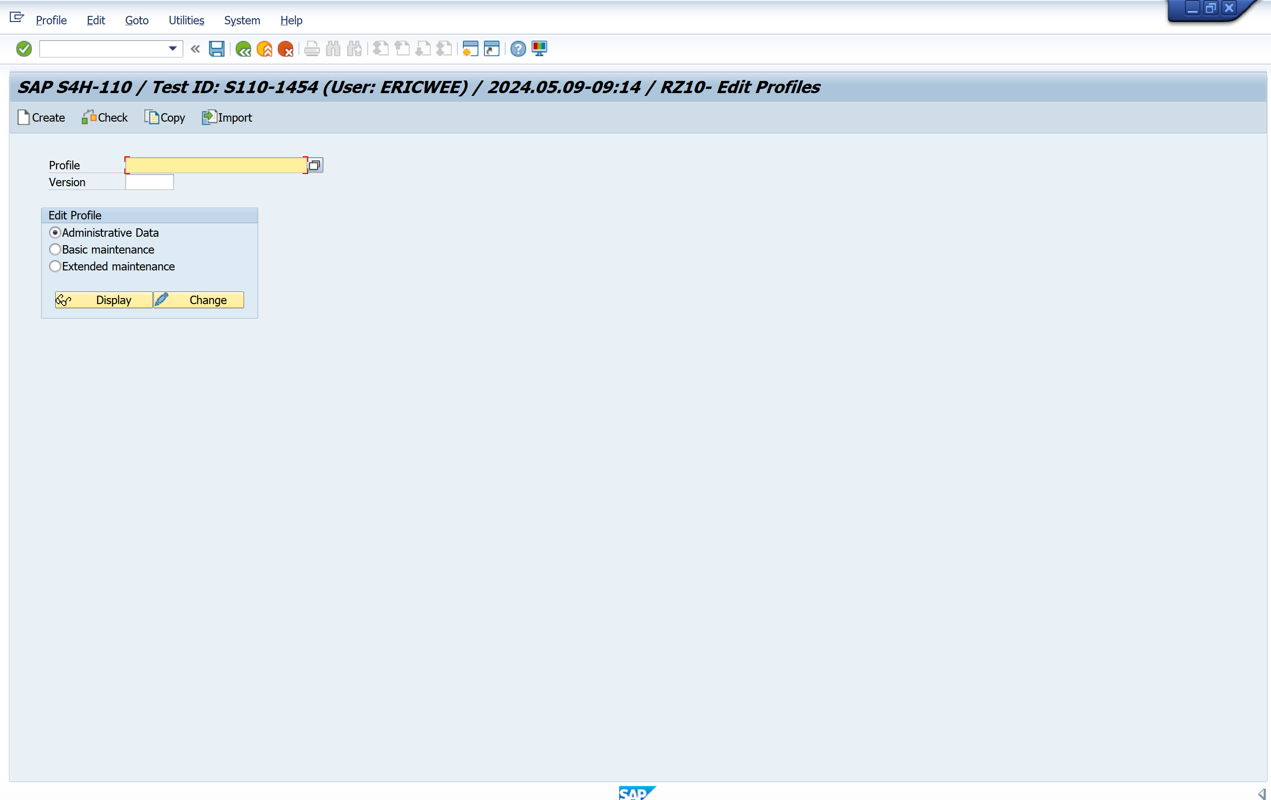1271x800 pixels.
Task: Click the Create New Session icon
Action: point(470,49)
